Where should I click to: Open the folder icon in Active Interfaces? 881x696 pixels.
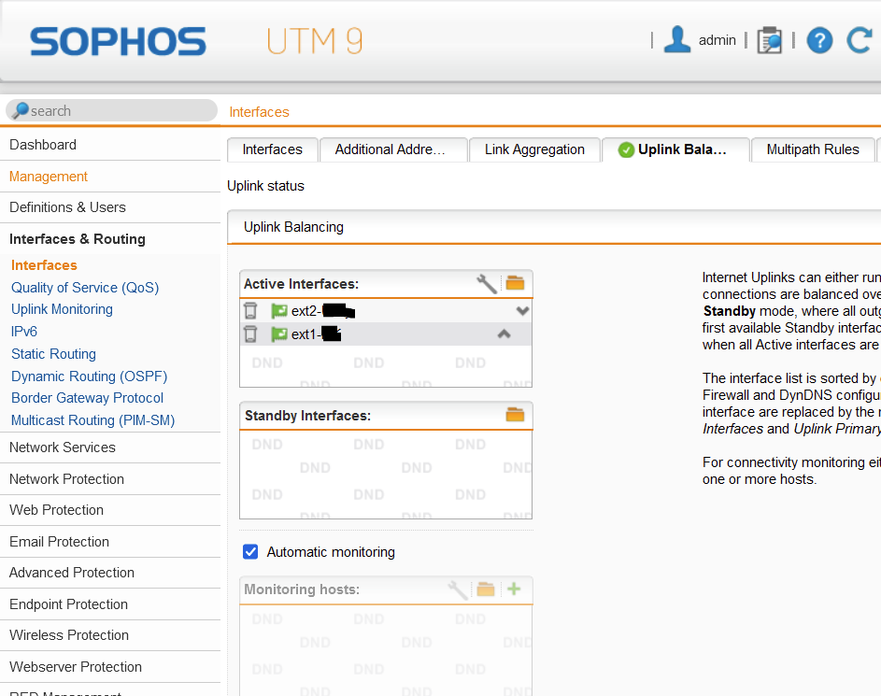coord(515,283)
